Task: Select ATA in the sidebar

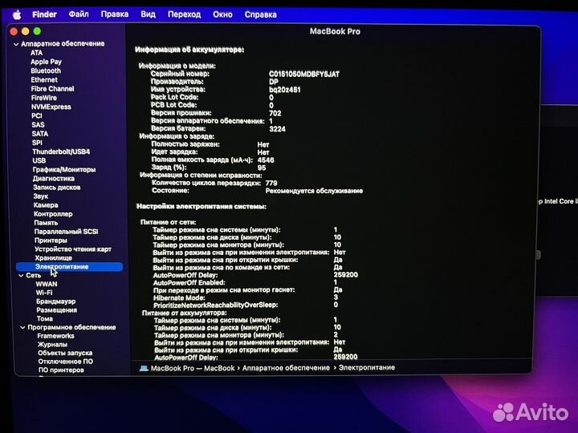Action: (36, 53)
